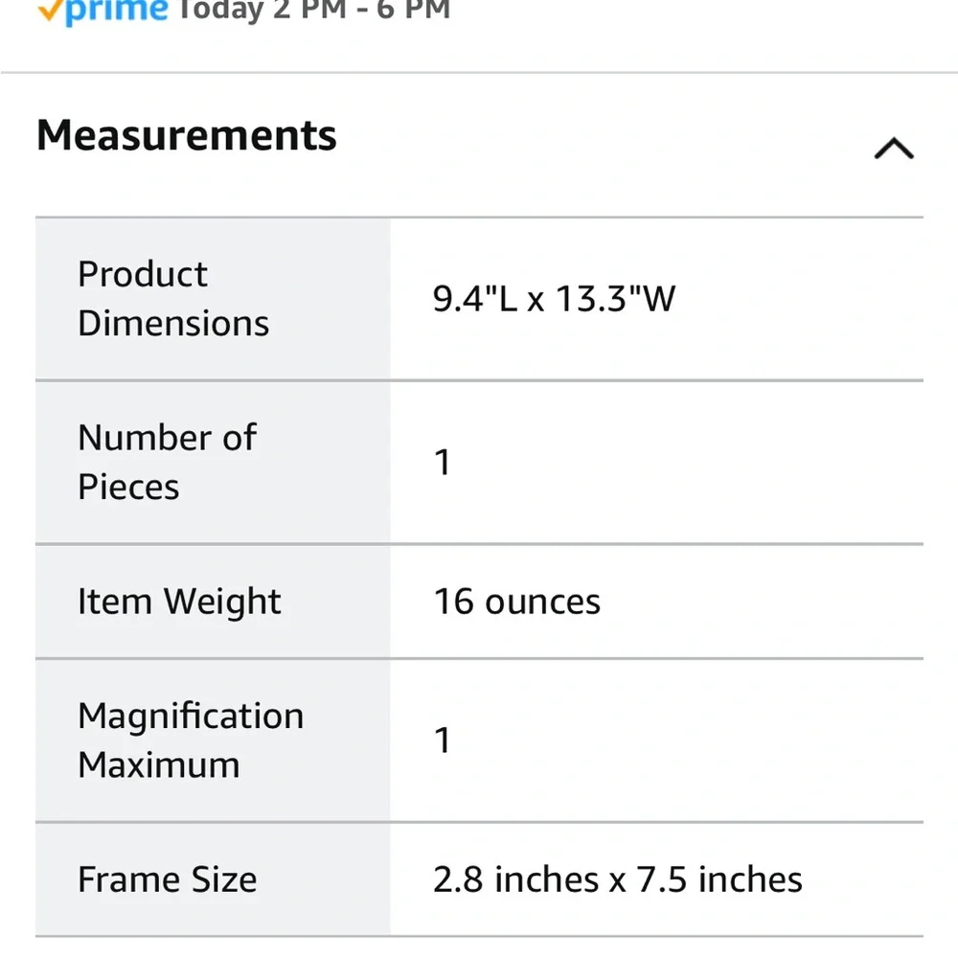Select the Magnification Maximum label
Image resolution: width=958 pixels, height=958 pixels.
(x=190, y=740)
